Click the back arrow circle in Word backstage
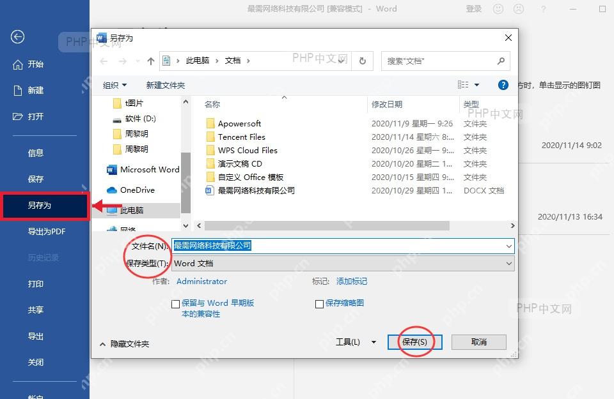Screen dimensions: 614x399 click(17, 37)
